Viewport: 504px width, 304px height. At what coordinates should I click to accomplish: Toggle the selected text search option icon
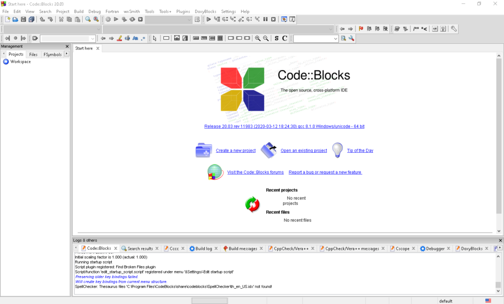127,38
